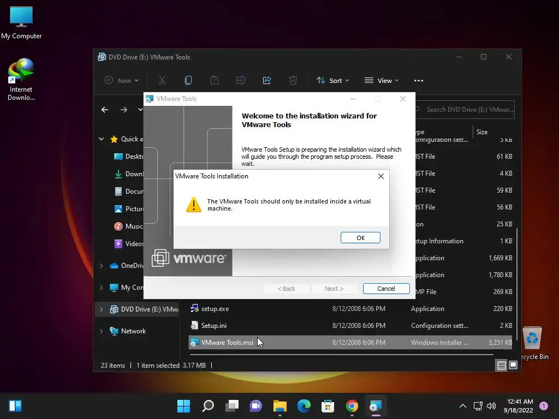The image size is (559, 419).
Task: Click Cancel in the VMware Tools wizard
Action: [386, 289]
